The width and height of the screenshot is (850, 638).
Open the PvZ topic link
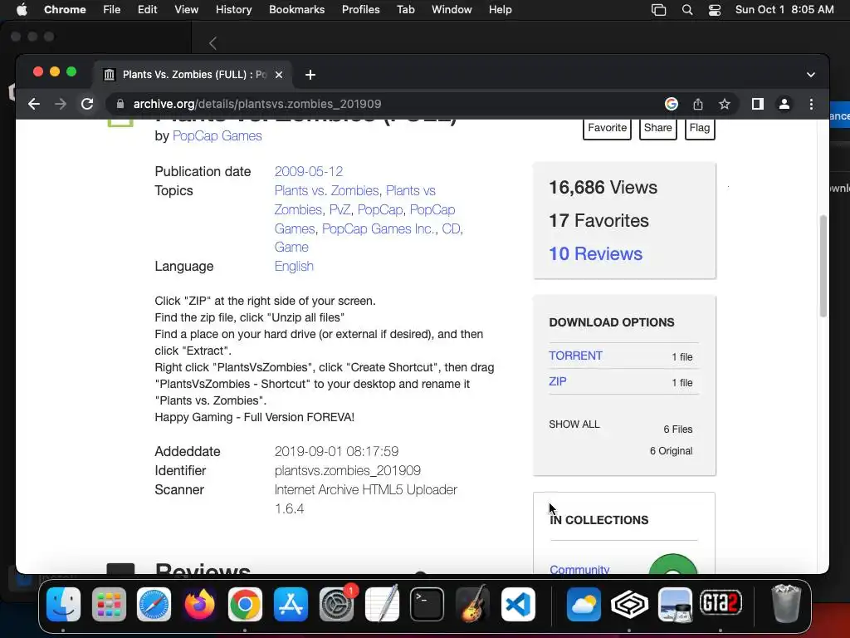tap(340, 209)
